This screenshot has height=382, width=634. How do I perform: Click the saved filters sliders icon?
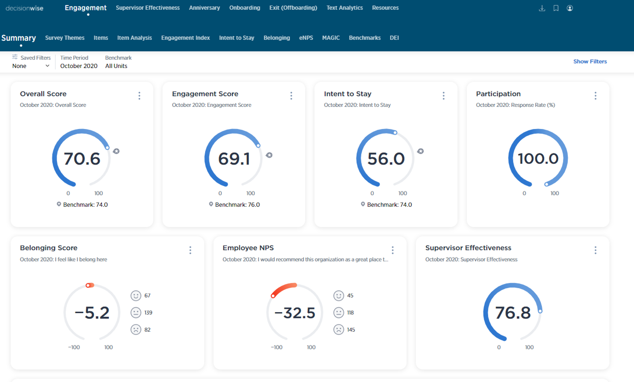[15, 57]
